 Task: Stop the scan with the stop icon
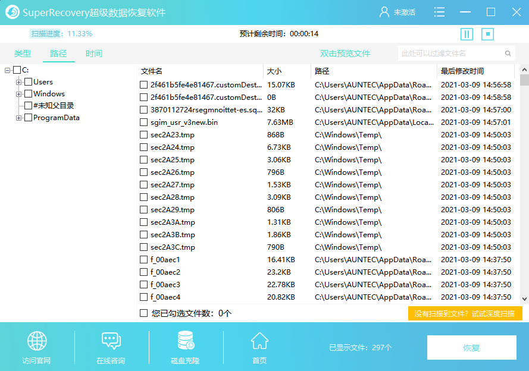tap(487, 34)
